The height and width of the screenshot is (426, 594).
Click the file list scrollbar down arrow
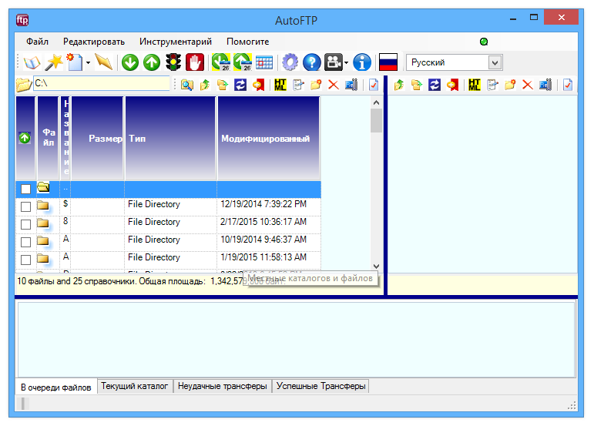pyautogui.click(x=376, y=267)
